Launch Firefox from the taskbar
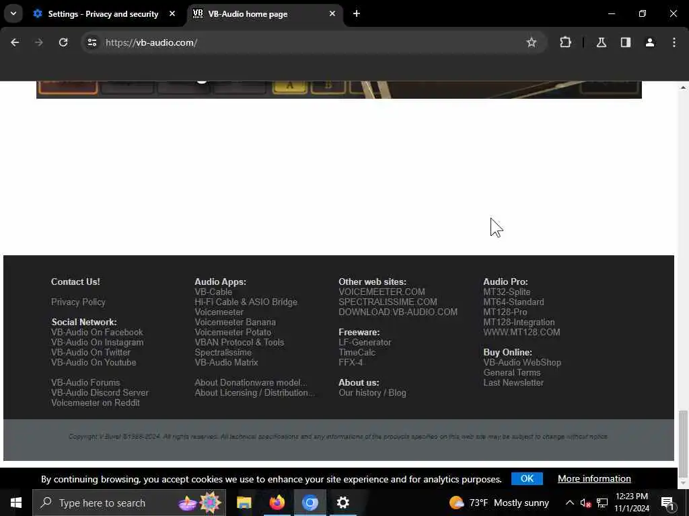This screenshot has height=516, width=689. [277, 503]
